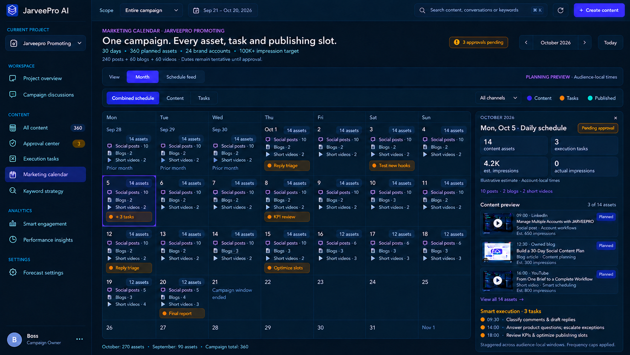Viewport: 630px width, 355px height.
Task: Toggle Content legend filter
Action: tap(539, 98)
